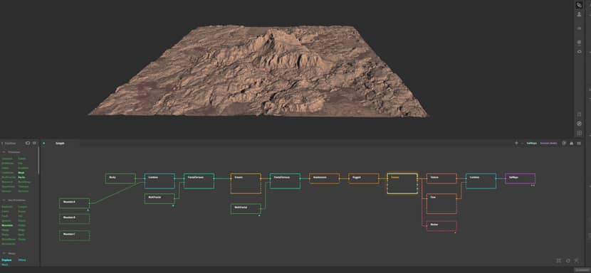Image resolution: width=591 pixels, height=273 pixels.
Task: Collapse the Toolbox section containing Displace
Action: coord(4,253)
